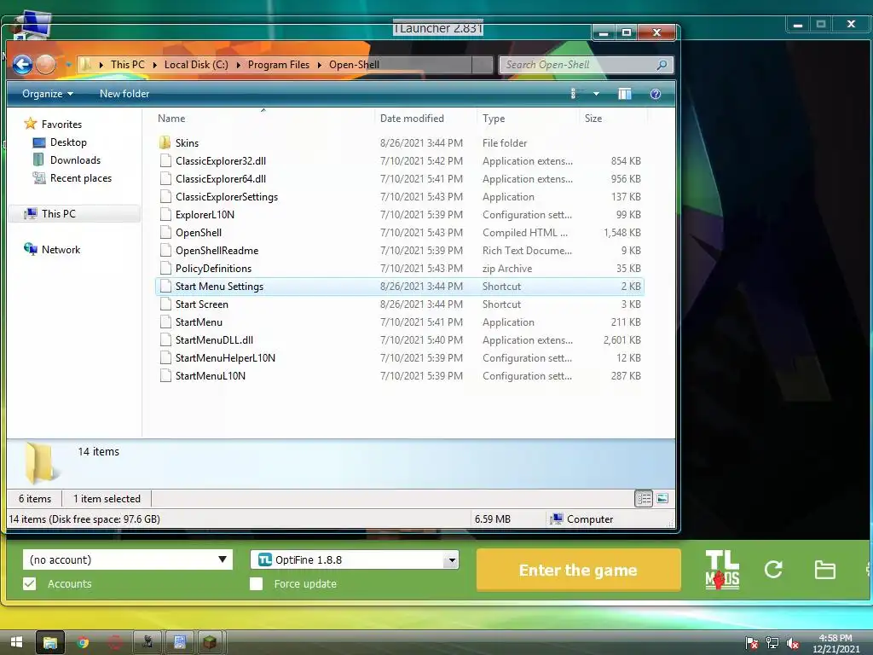Uncheck the Accounts checkbox in TLauncher
The height and width of the screenshot is (655, 873).
pyautogui.click(x=30, y=583)
